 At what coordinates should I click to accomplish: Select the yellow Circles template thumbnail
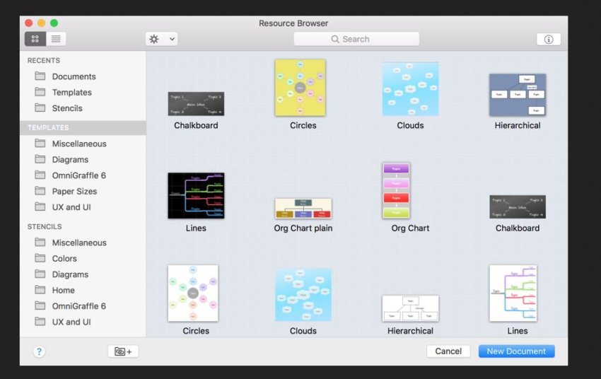(300, 88)
